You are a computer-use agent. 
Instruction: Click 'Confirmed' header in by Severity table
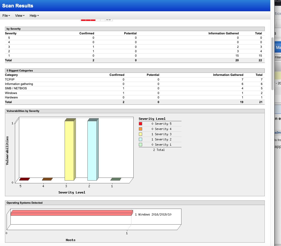pyautogui.click(x=87, y=33)
